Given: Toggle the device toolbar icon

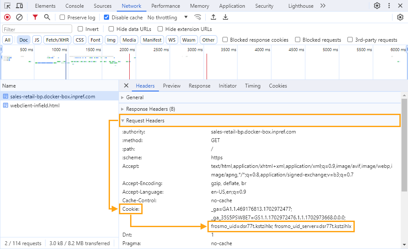Looking at the screenshot, I should [20, 6].
